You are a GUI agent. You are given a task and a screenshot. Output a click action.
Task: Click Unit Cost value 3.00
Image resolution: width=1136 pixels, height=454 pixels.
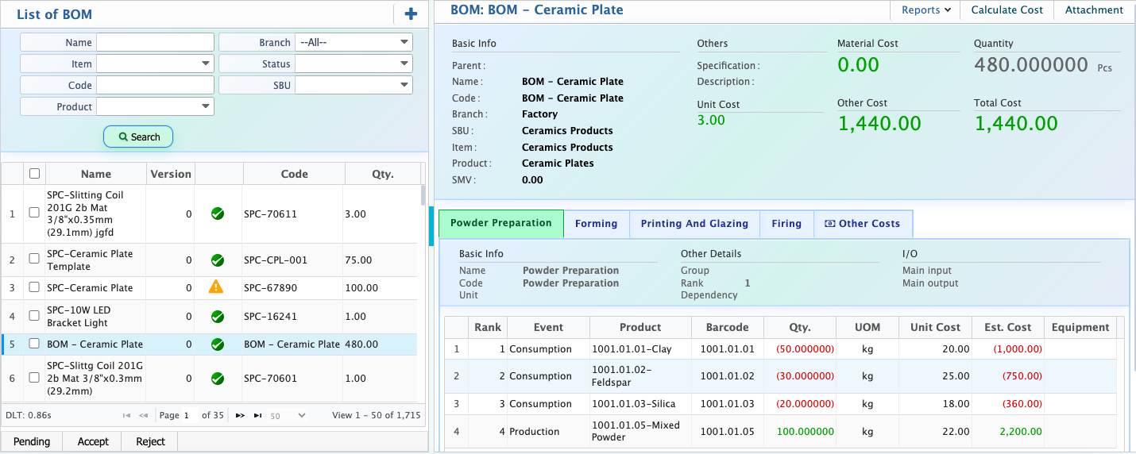(x=711, y=121)
